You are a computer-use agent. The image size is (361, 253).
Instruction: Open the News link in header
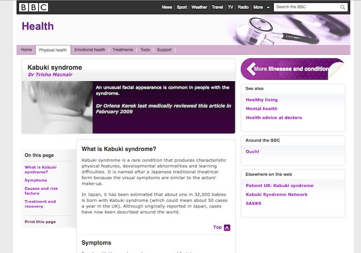167,7
